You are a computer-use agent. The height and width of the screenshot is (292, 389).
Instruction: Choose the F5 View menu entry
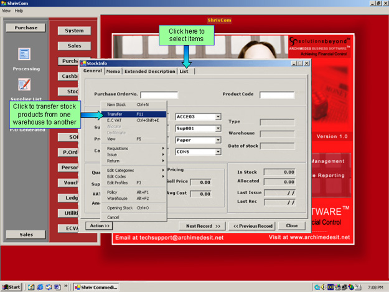coord(134,139)
